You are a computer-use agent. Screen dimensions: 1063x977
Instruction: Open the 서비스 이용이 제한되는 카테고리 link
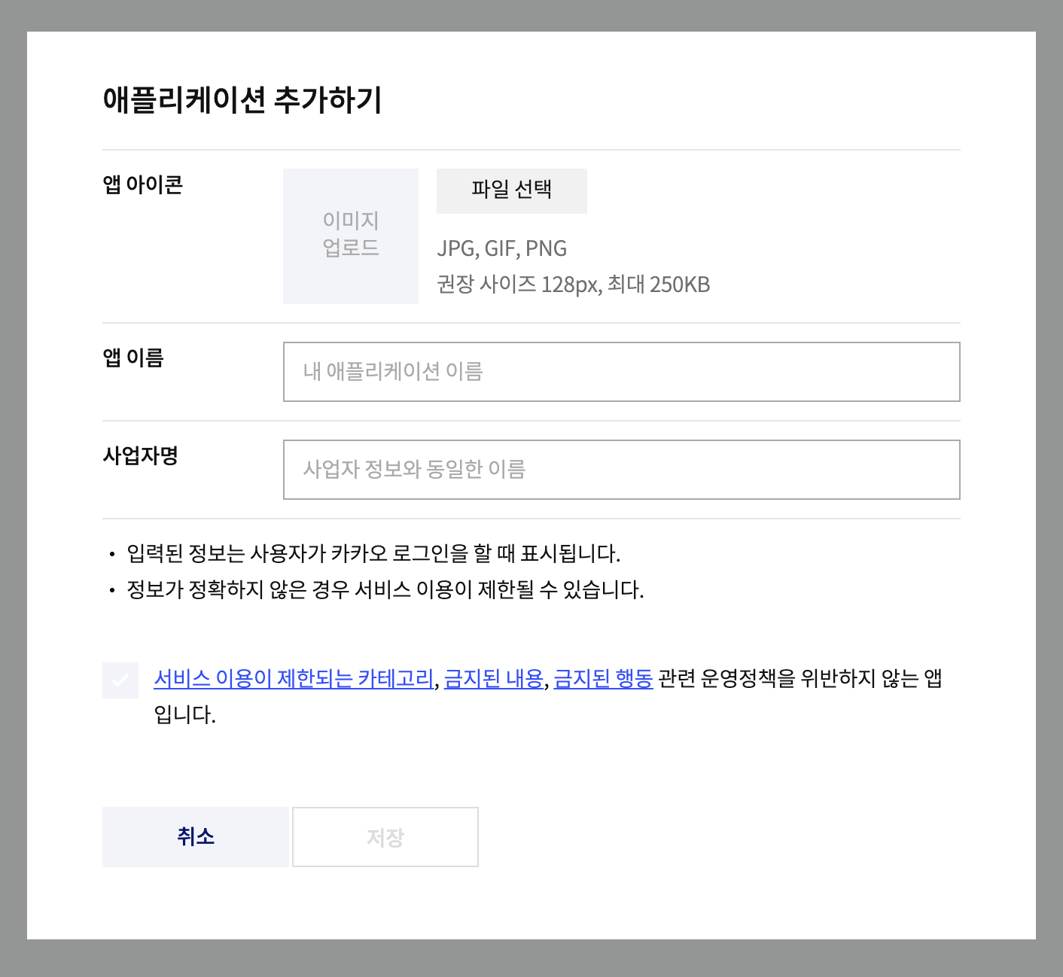(x=294, y=679)
